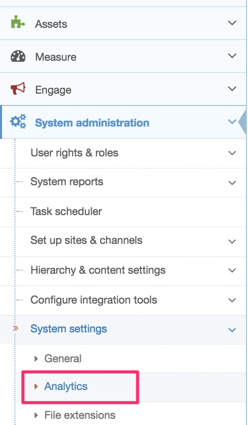Click the orange double-arrow beside System settings
The height and width of the screenshot is (425, 248).
click(x=16, y=328)
